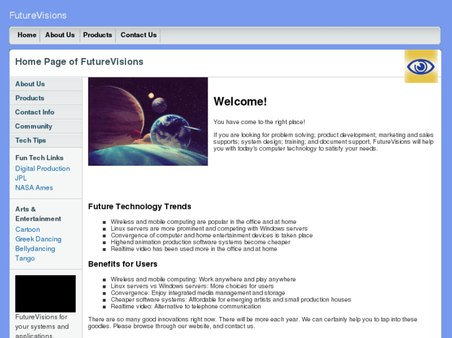Click the Arts & Entertainment heading
This screenshot has width=452, height=338.
tap(38, 214)
